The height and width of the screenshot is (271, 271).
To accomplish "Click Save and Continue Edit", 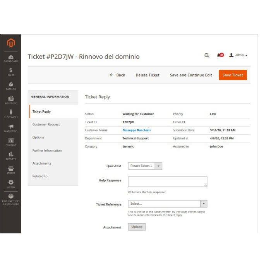I will click(x=191, y=75).
